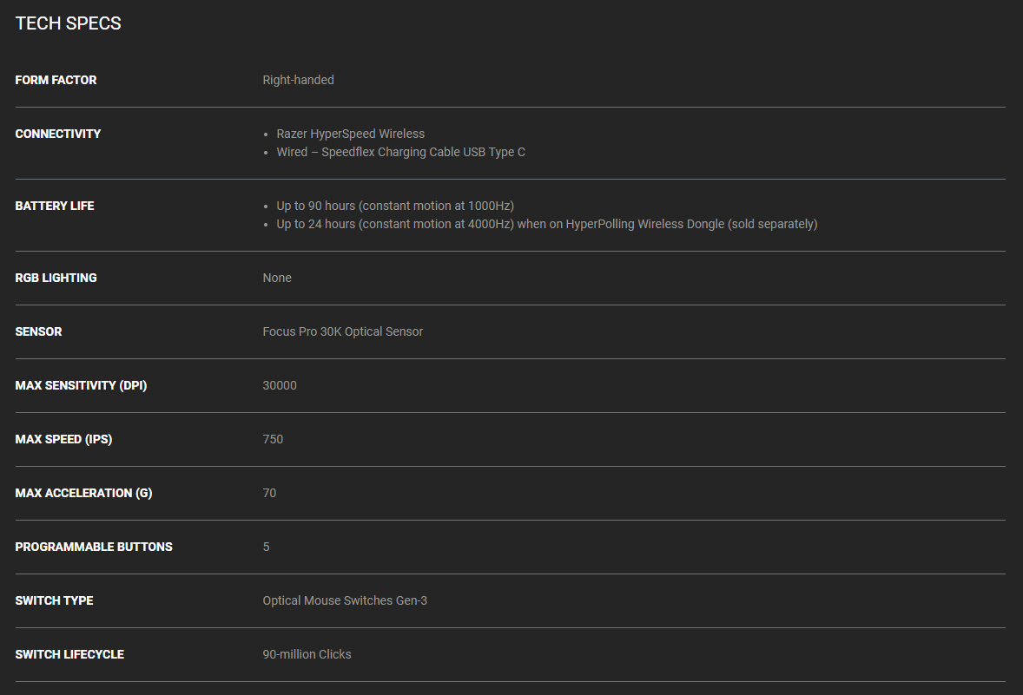The image size is (1023, 695).
Task: Click the Up to 90 hours battery line
Action: tap(395, 206)
